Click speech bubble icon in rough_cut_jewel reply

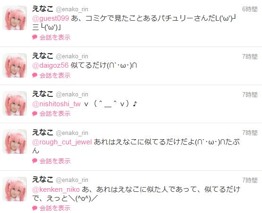click(x=35, y=161)
